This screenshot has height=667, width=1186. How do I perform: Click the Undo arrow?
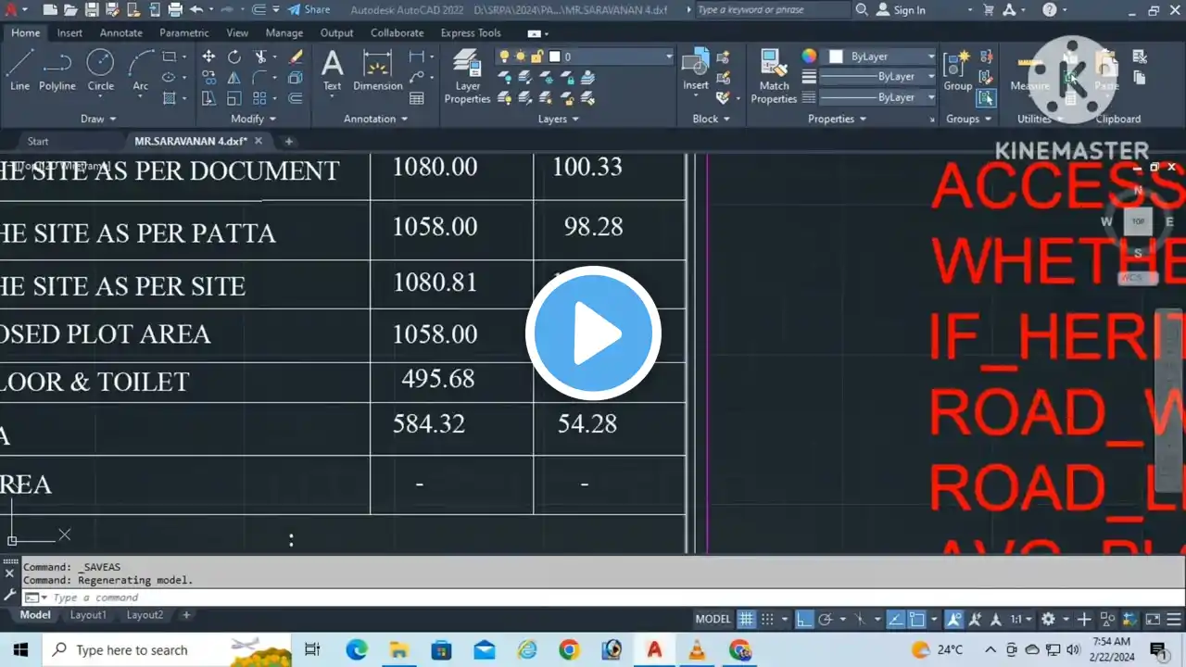click(196, 9)
